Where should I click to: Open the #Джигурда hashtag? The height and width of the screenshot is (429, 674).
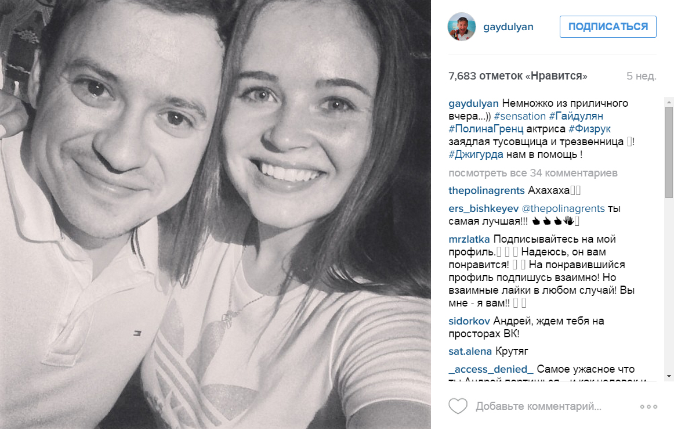point(476,154)
